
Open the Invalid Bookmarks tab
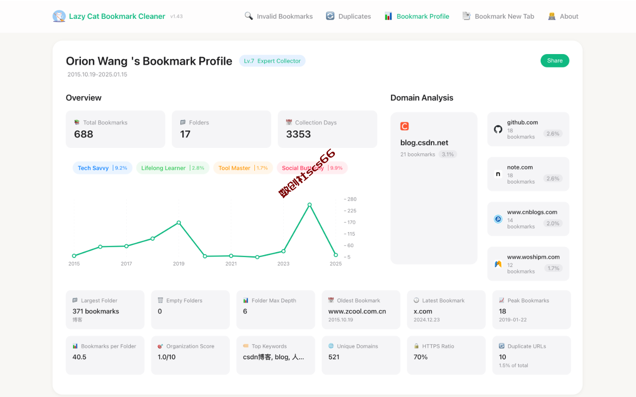279,16
